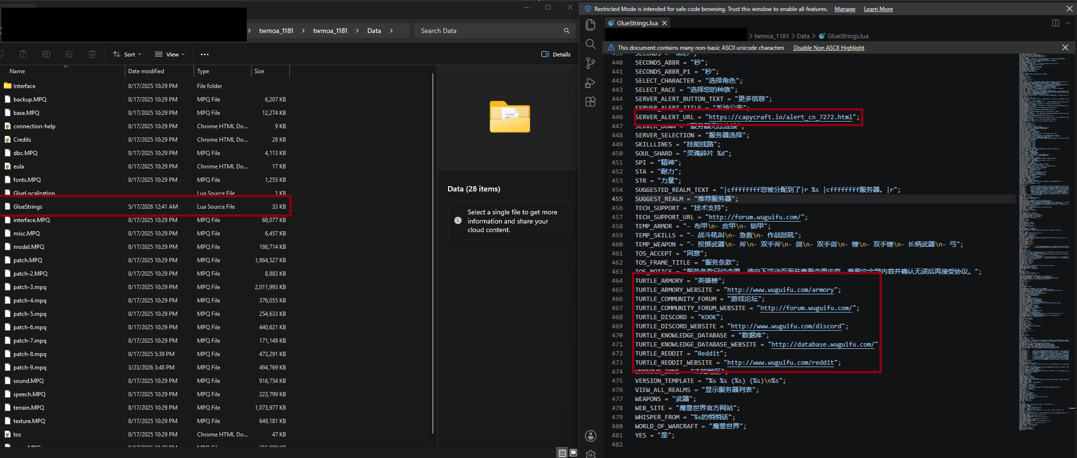The image size is (1077, 458).
Task: Click the Restricted Mode shield icon
Action: click(x=588, y=9)
